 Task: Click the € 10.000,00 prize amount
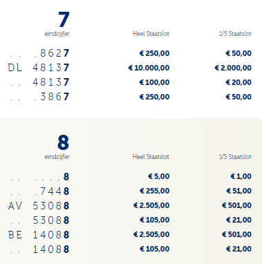pos(149,68)
